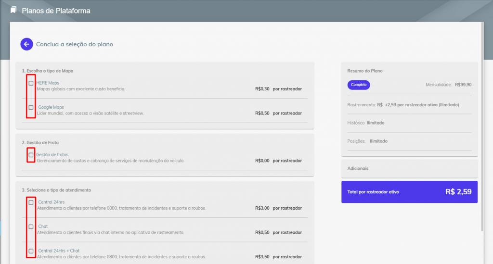Click the R$0,30 por rastreador price

point(278,89)
